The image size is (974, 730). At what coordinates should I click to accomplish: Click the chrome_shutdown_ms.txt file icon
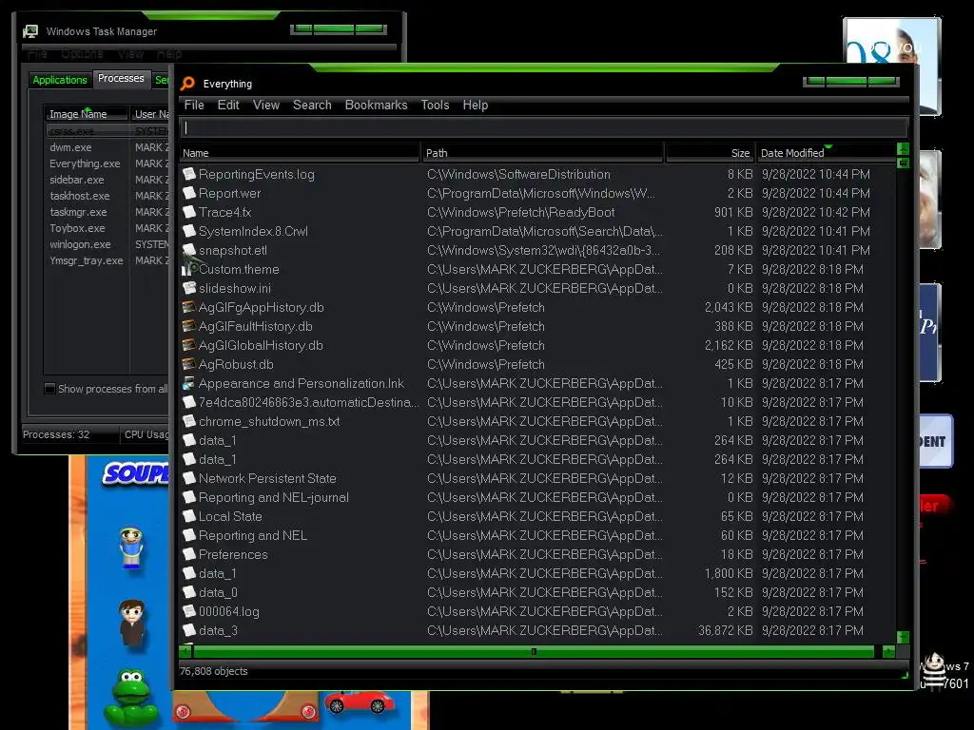coord(189,421)
